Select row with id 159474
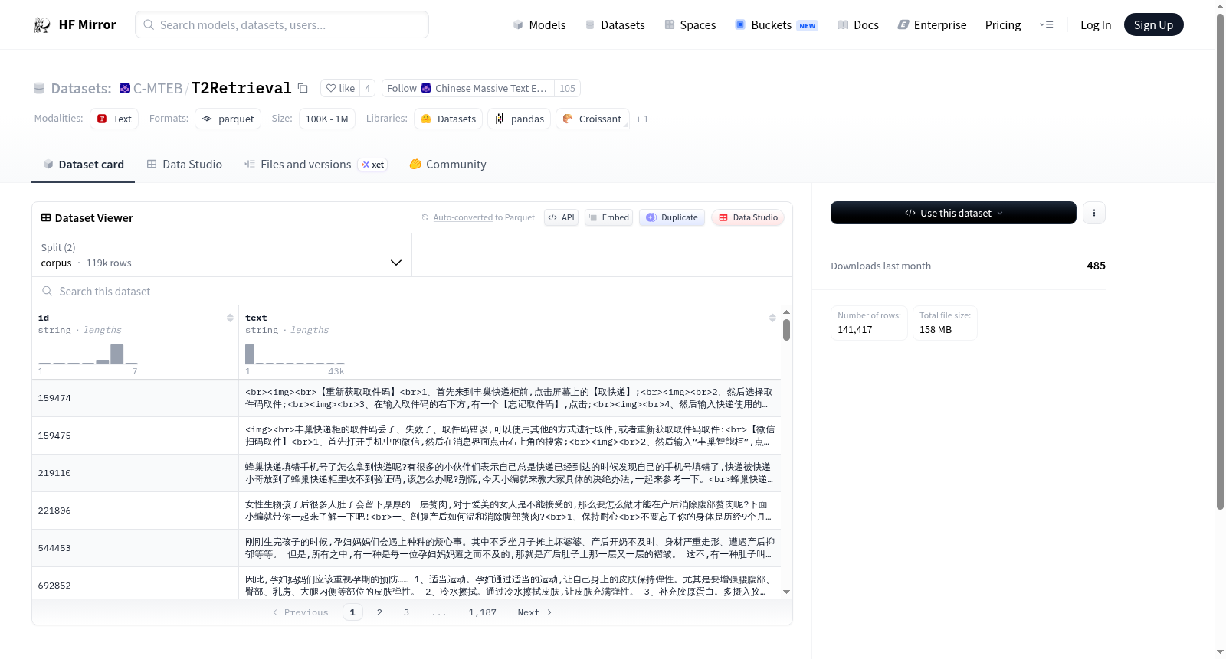1226x659 pixels. pos(406,398)
